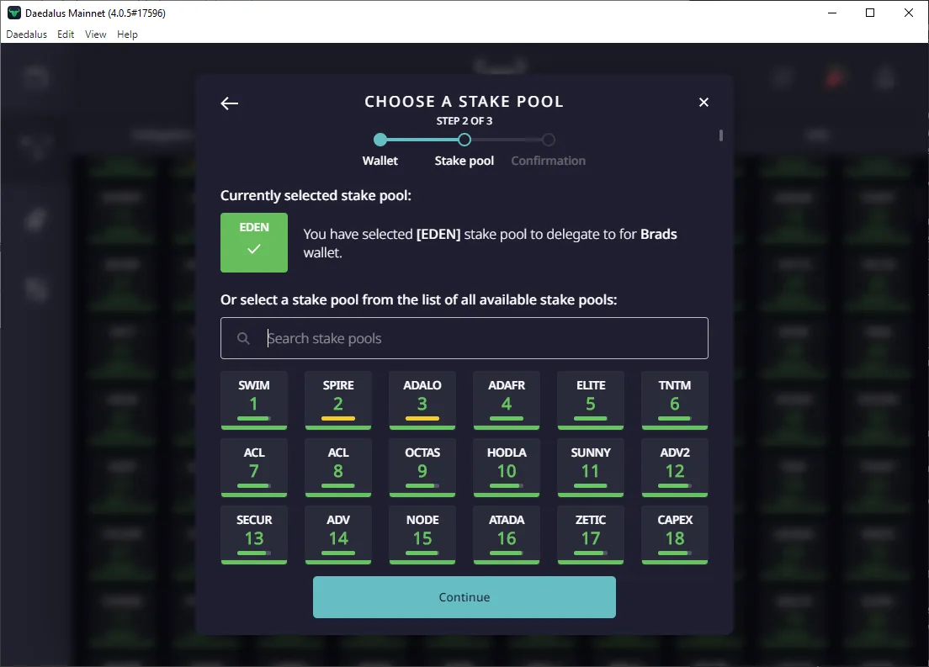Open the Edit menu
Screen dimensions: 929x667
pos(66,34)
